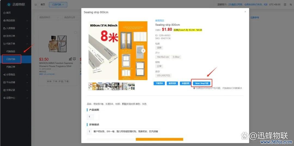Viewport: 294px width, 146px height.
Task: Open the 家居园艺 category link
Action: [x=160, y=21]
